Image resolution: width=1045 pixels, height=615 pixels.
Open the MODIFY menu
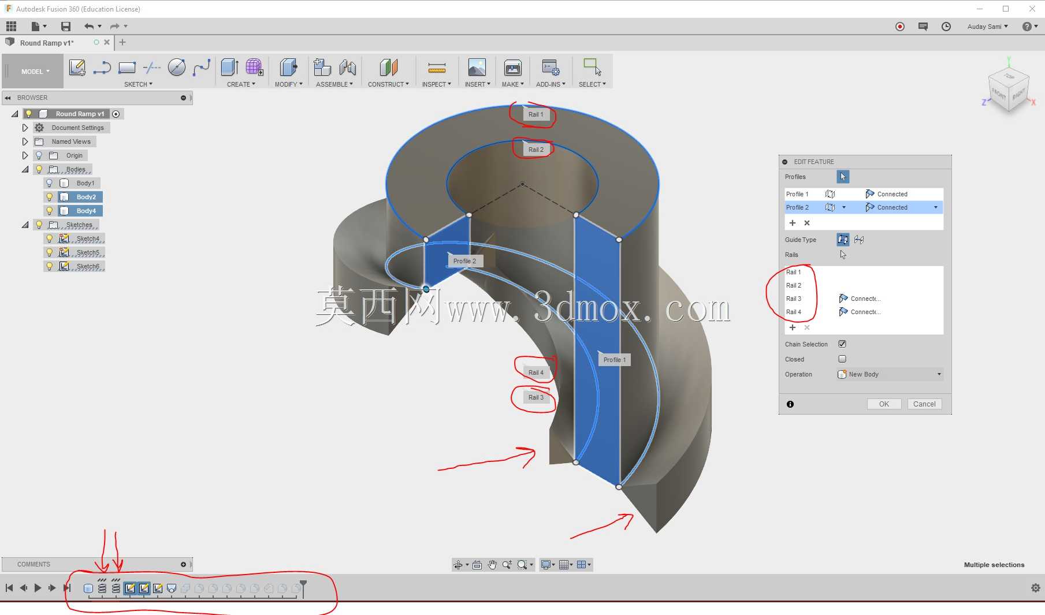click(288, 84)
